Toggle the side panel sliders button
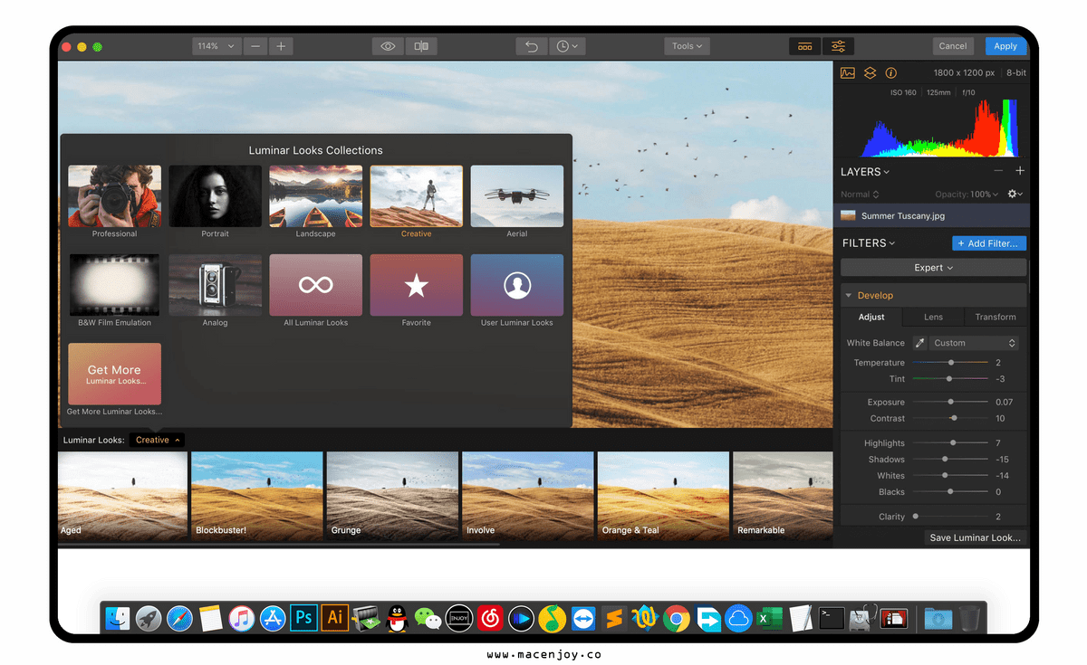Image resolution: width=1087 pixels, height=665 pixels. 838,46
